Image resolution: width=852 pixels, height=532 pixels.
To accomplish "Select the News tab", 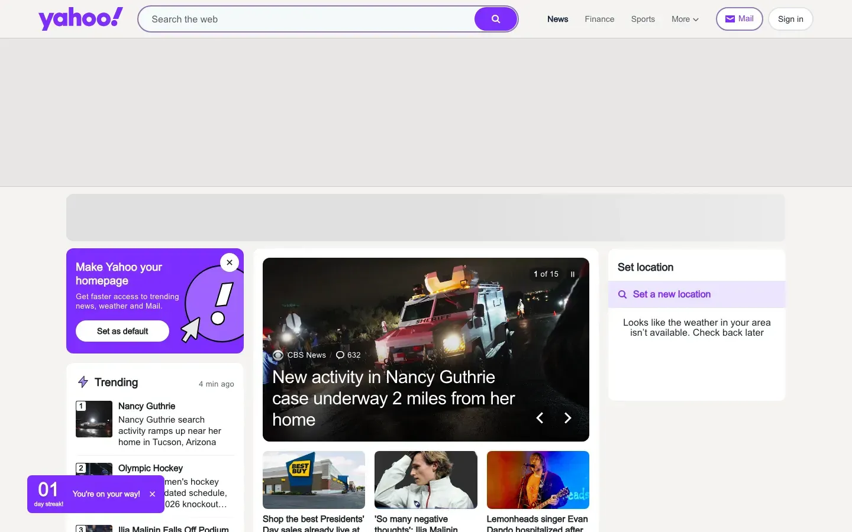I will click(557, 19).
